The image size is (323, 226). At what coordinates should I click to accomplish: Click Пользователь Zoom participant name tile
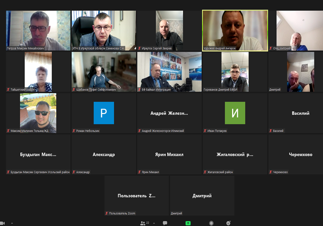pos(136,196)
